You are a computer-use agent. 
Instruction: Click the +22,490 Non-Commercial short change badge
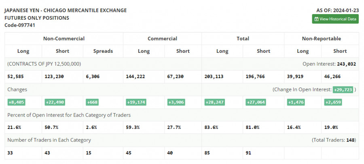[55, 102]
